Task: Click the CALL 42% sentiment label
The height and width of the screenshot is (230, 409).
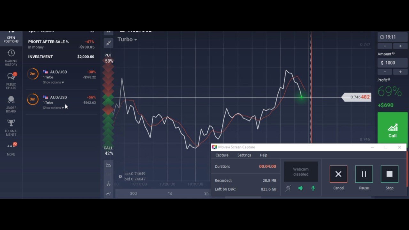Action: pos(109,151)
